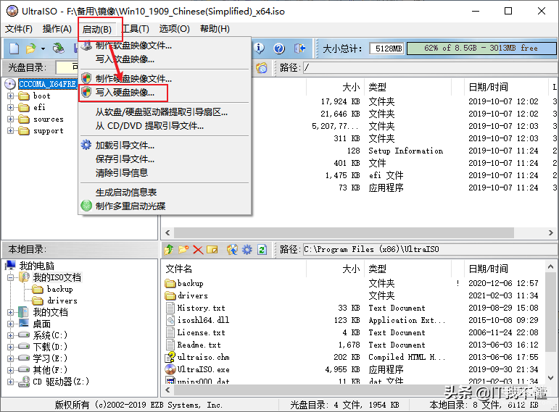Click the rename icon in local toolbar
Image resolution: width=559 pixels, height=412 pixels.
coord(212,250)
